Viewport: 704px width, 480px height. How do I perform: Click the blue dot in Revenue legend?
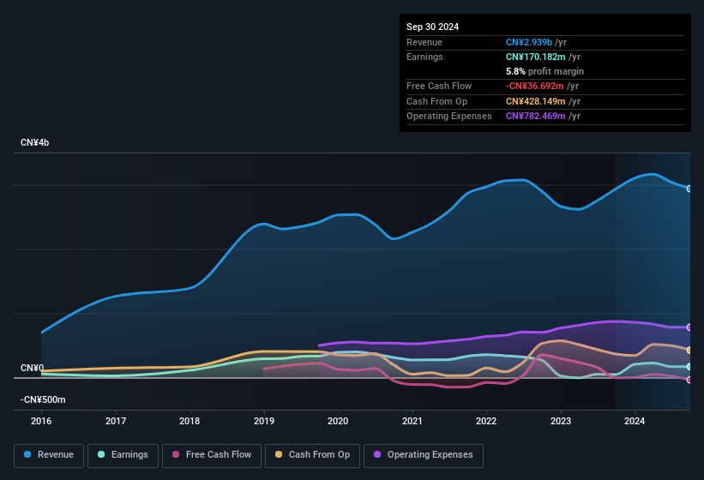(27, 454)
